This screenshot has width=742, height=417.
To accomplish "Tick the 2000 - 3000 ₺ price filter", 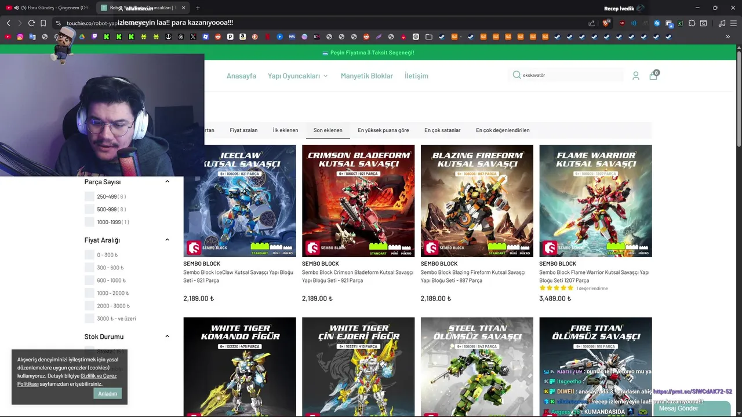I will (89, 306).
